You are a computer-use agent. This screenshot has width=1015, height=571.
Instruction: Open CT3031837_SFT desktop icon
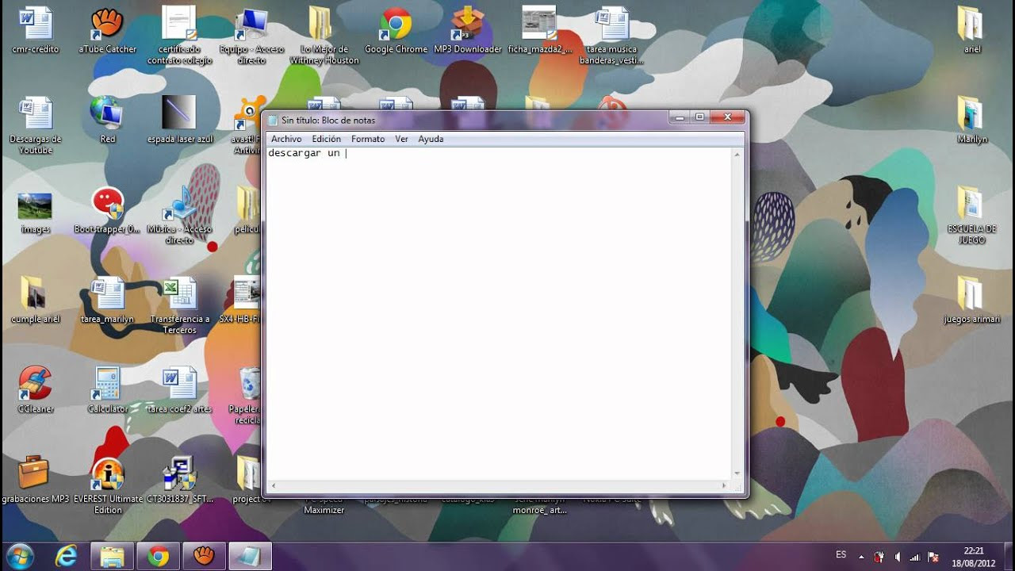pos(179,473)
